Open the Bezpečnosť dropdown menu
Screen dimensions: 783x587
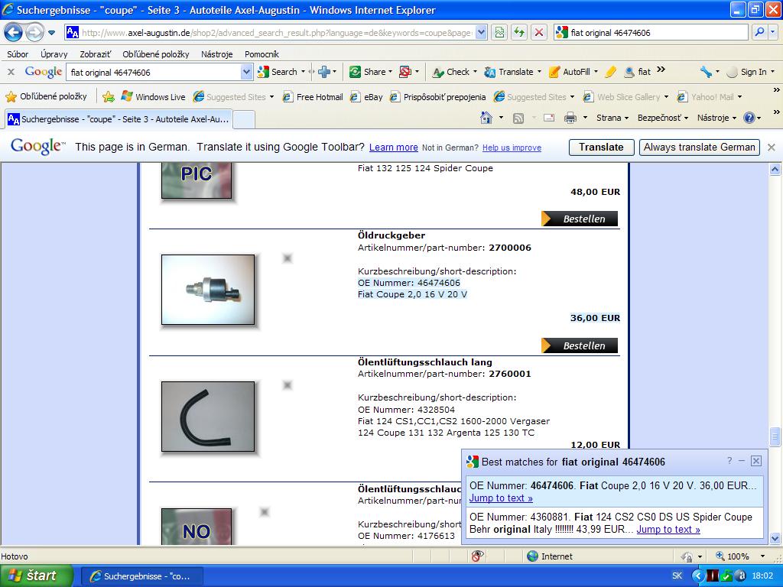pyautogui.click(x=662, y=118)
